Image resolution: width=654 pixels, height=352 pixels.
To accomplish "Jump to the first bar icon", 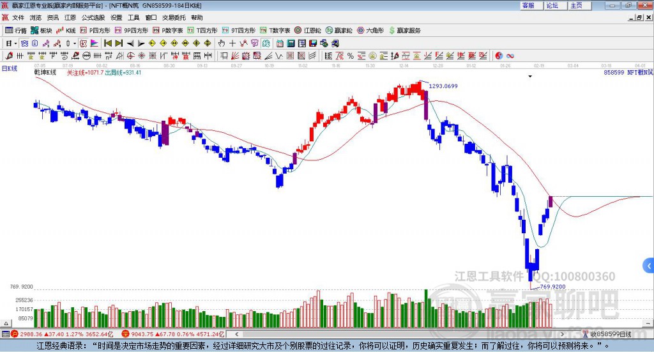I will coord(107,43).
